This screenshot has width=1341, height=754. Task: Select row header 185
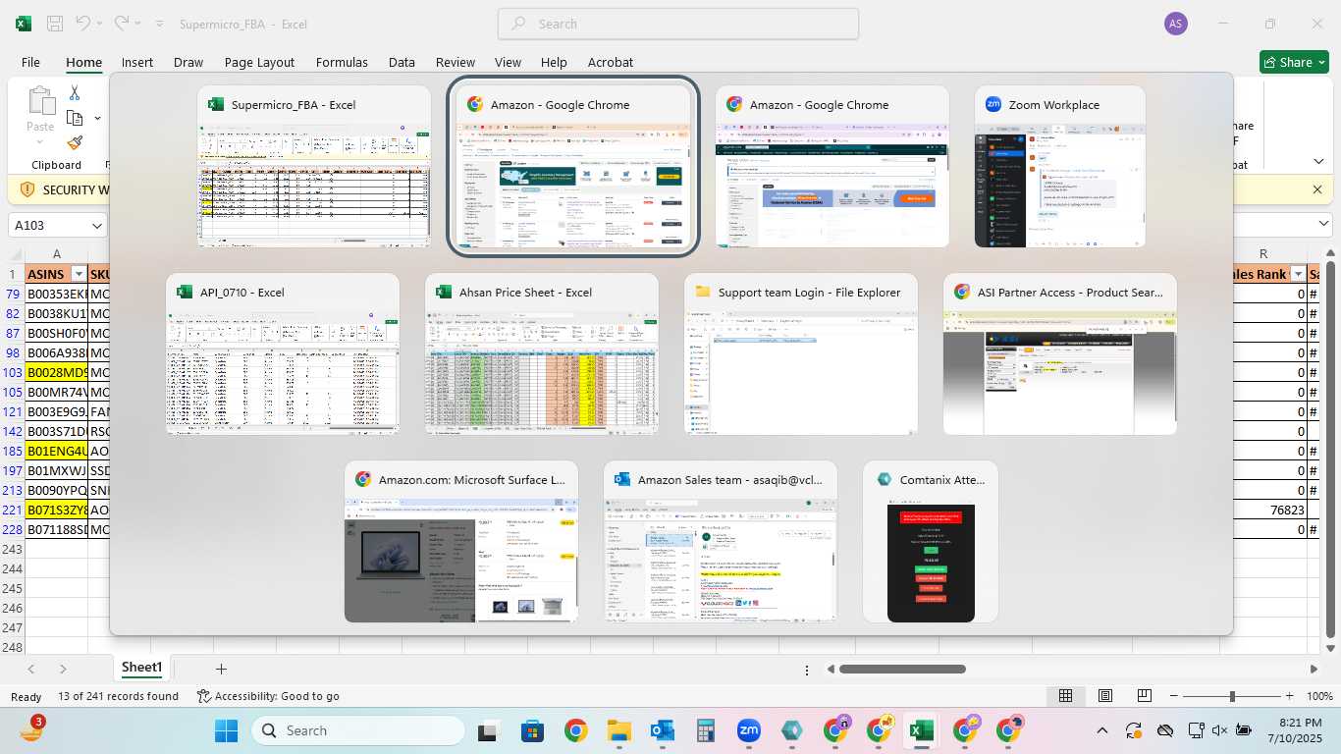click(12, 452)
